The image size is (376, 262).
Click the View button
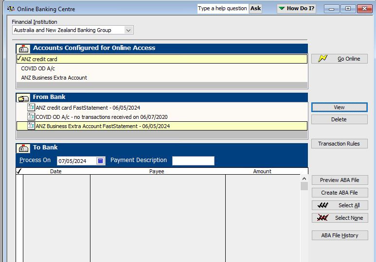coord(340,107)
